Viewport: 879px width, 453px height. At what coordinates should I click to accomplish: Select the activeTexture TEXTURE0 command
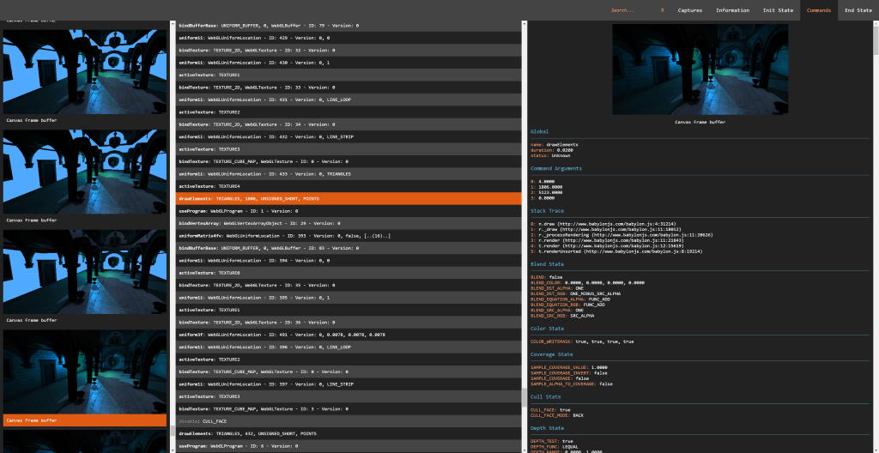click(349, 273)
